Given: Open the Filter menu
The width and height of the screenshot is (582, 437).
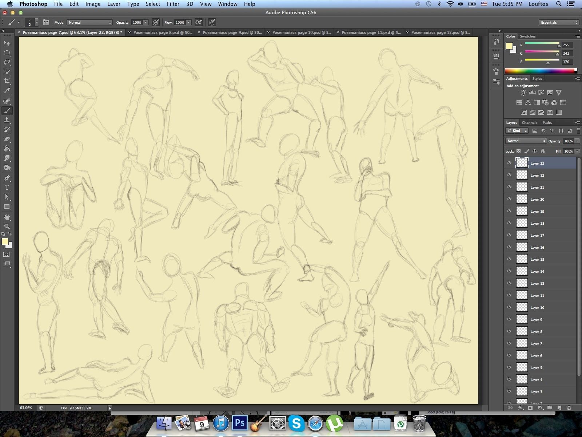Looking at the screenshot, I should tap(173, 4).
